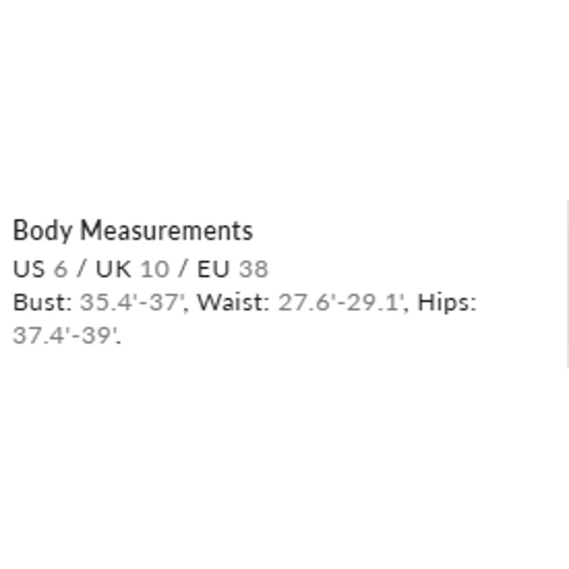Image resolution: width=569 pixels, height=569 pixels.
Task: Click the vertical divider at right edge
Action: click(x=568, y=284)
